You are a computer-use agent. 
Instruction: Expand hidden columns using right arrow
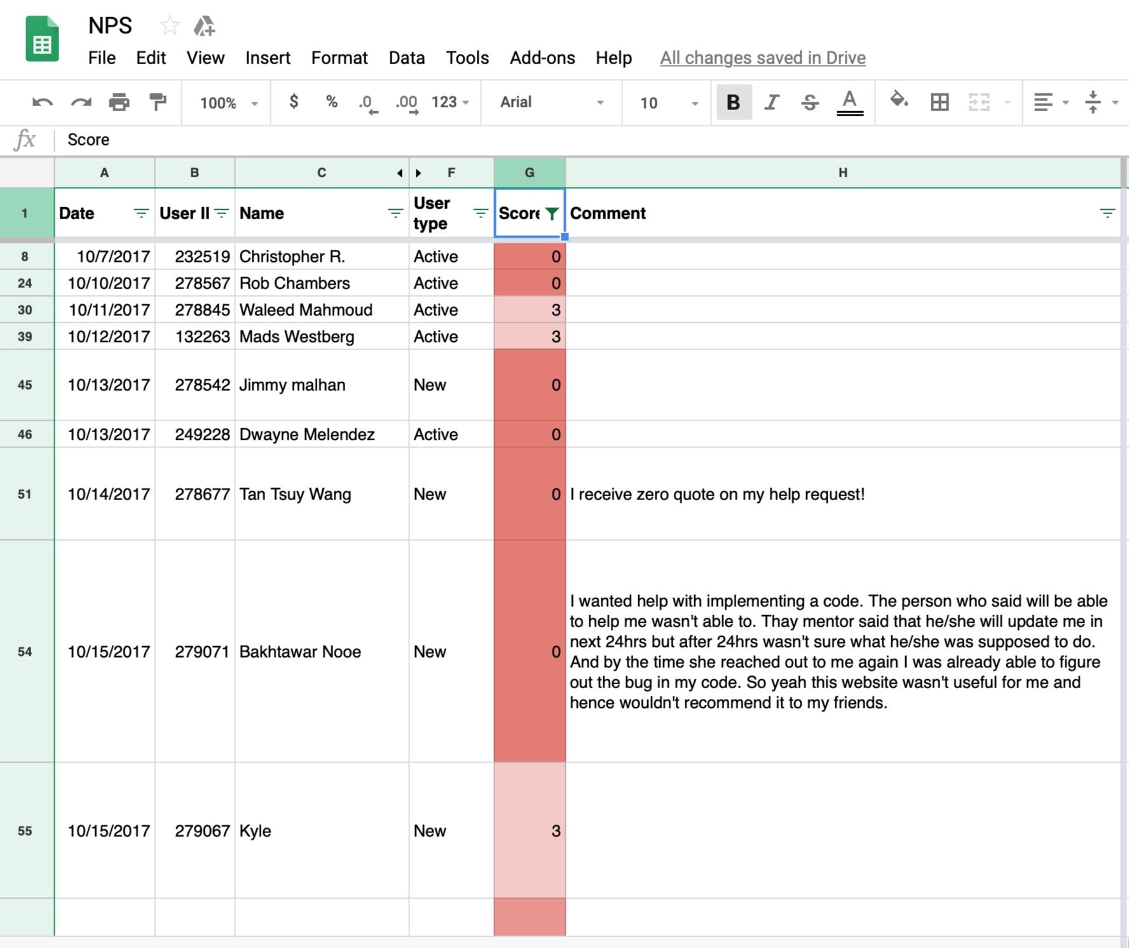coord(418,173)
